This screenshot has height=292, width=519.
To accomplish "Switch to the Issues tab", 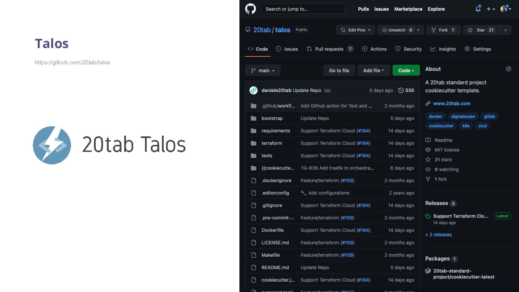I will (287, 49).
